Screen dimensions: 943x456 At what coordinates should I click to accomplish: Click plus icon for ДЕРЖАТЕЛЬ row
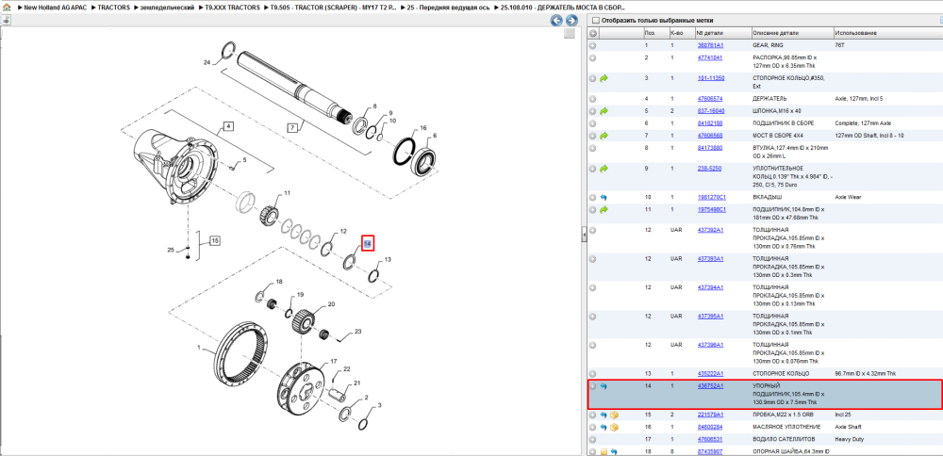[592, 99]
